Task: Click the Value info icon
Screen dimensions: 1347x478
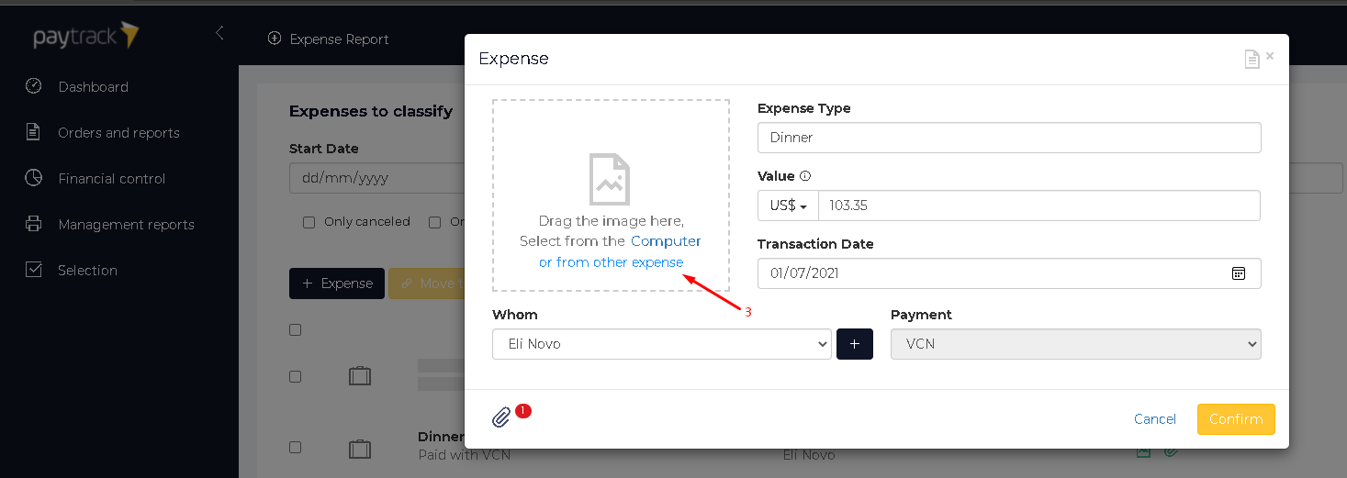Action: pos(805,176)
